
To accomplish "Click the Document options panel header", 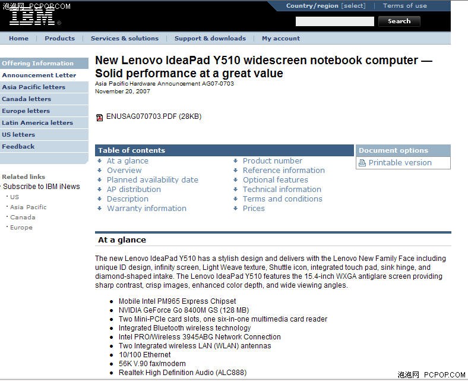I will 403,150.
